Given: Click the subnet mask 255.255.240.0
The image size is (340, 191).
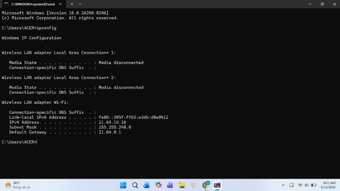Looking at the screenshot, I should (x=115, y=127).
